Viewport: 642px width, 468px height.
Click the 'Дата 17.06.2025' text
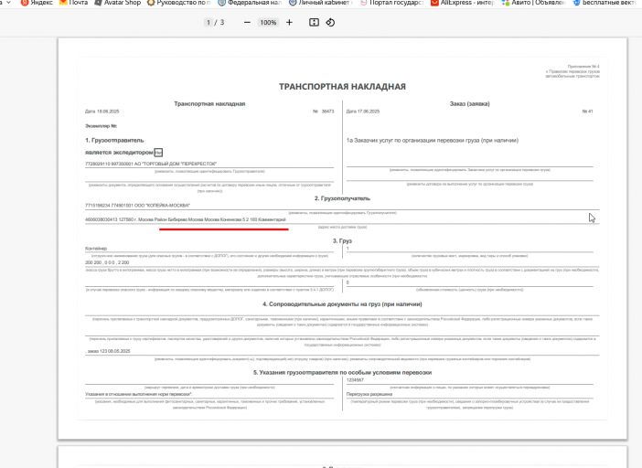pos(363,112)
